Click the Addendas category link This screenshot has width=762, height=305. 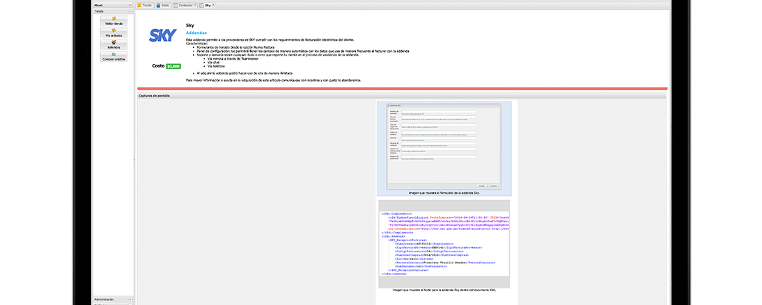click(196, 33)
